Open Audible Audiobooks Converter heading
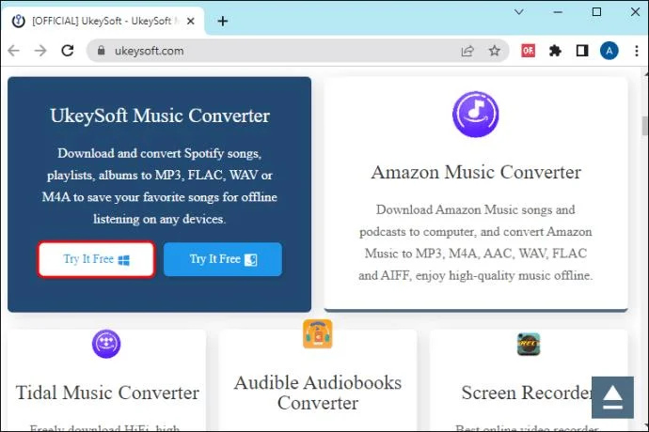This screenshot has width=649, height=432. pyautogui.click(x=318, y=393)
